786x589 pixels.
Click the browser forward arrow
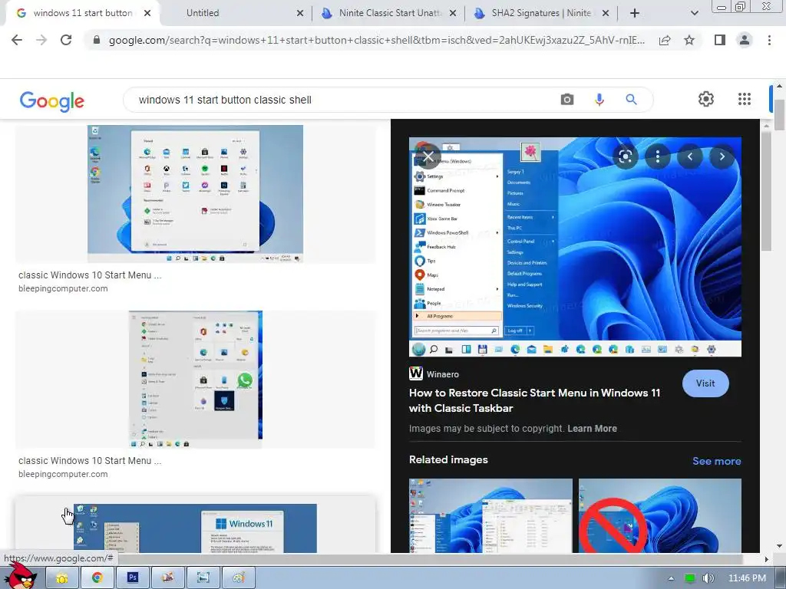41,40
